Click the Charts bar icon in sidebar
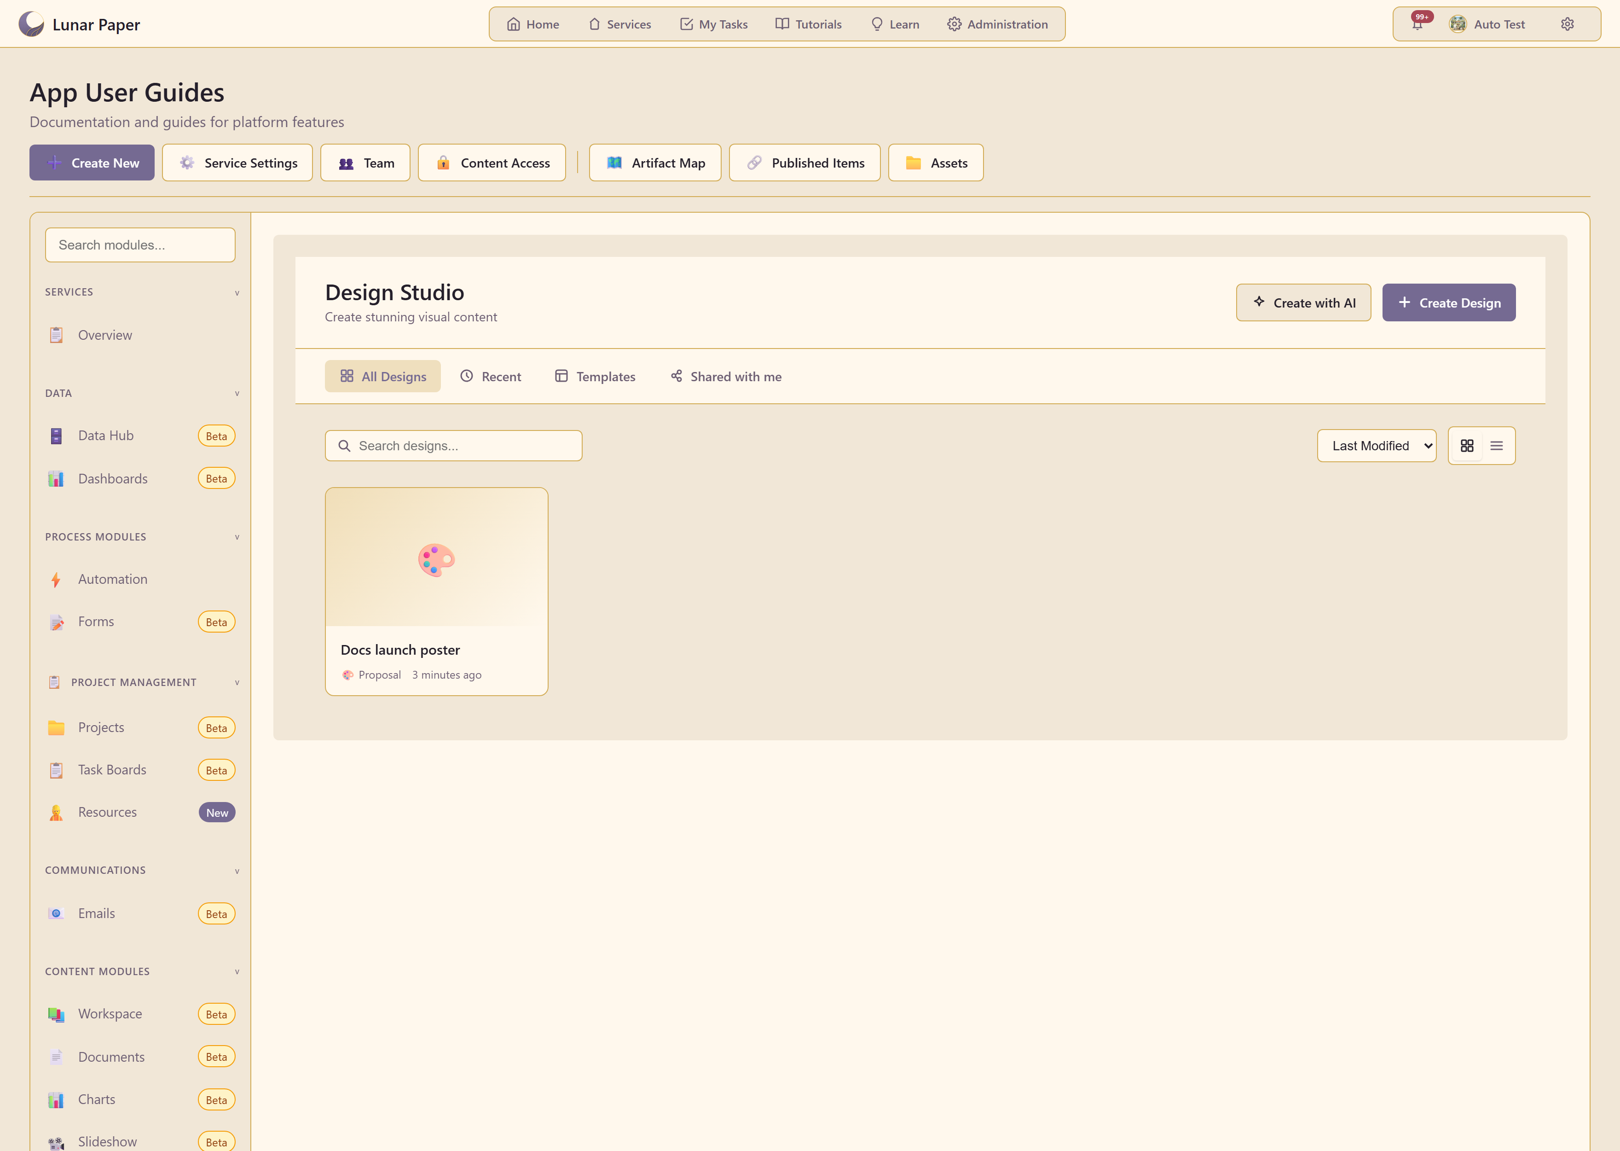The height and width of the screenshot is (1151, 1620). click(x=56, y=1100)
